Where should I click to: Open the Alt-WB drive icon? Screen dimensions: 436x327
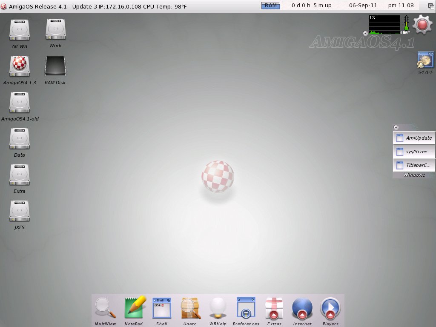click(x=20, y=30)
